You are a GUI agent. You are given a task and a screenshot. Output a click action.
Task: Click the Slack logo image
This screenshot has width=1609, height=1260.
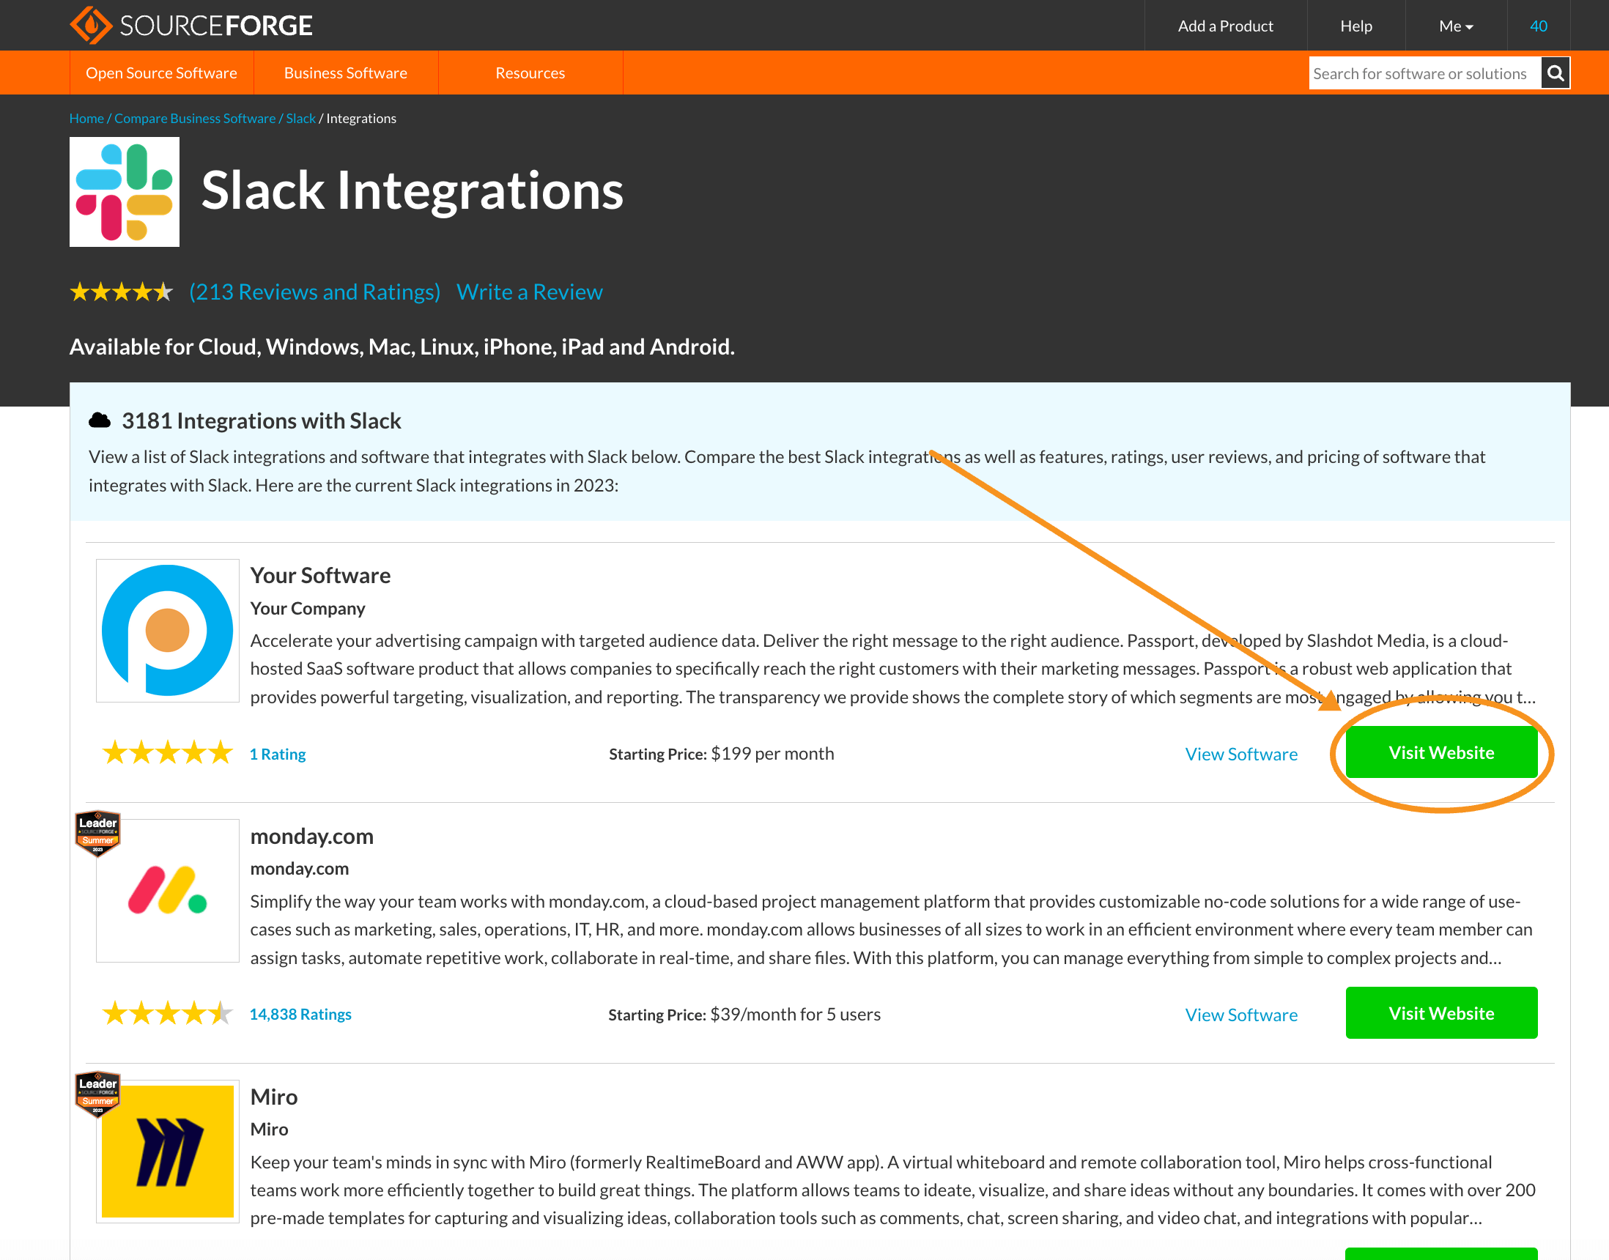pyautogui.click(x=124, y=192)
